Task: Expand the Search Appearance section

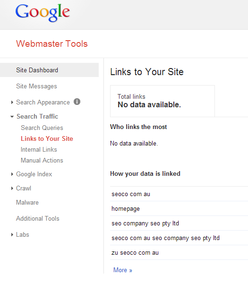Action: coord(12,103)
